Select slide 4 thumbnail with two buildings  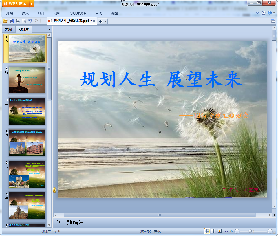click(27, 143)
